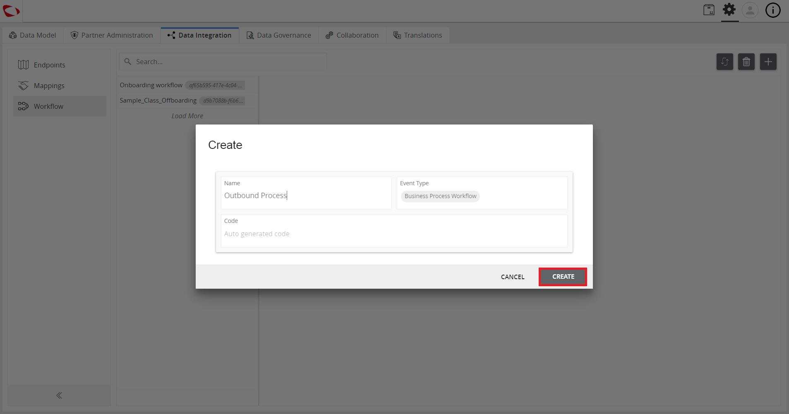Click the plus add workflow button
Viewport: 789px width, 414px height.
click(768, 62)
